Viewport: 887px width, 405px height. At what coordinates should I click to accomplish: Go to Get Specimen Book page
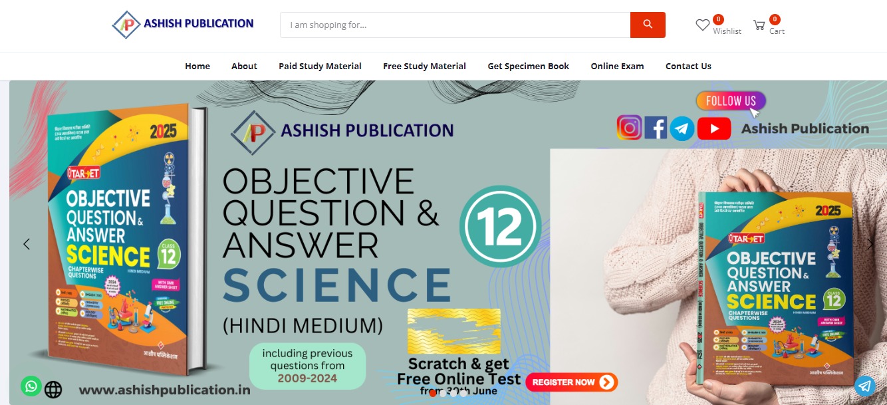(529, 66)
